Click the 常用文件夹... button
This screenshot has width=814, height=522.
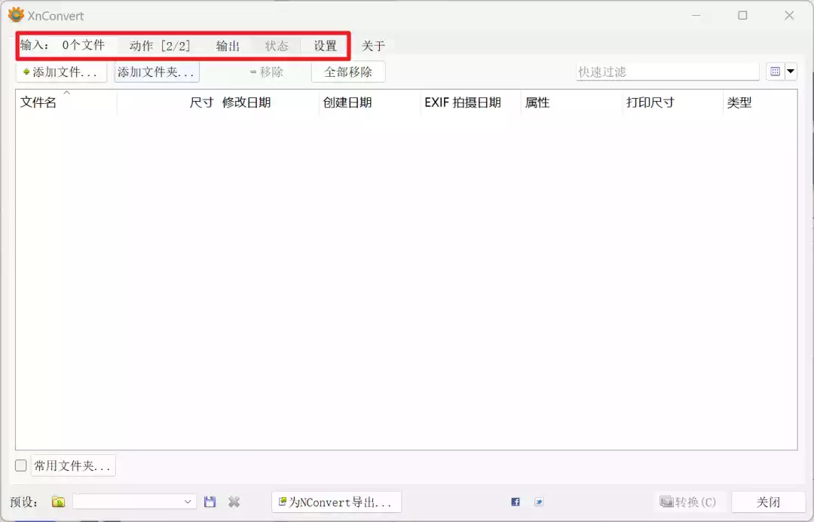coord(73,466)
